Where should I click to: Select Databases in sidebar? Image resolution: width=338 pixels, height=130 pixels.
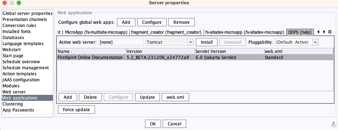click(x=27, y=38)
